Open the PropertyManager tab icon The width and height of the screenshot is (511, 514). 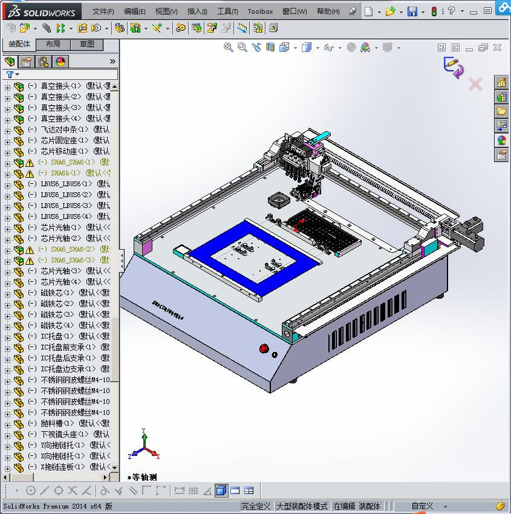(27, 61)
